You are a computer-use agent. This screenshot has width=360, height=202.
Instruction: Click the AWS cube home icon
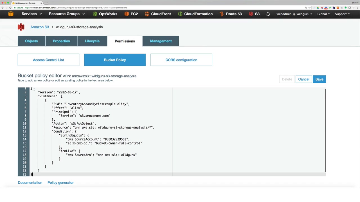click(x=11, y=14)
